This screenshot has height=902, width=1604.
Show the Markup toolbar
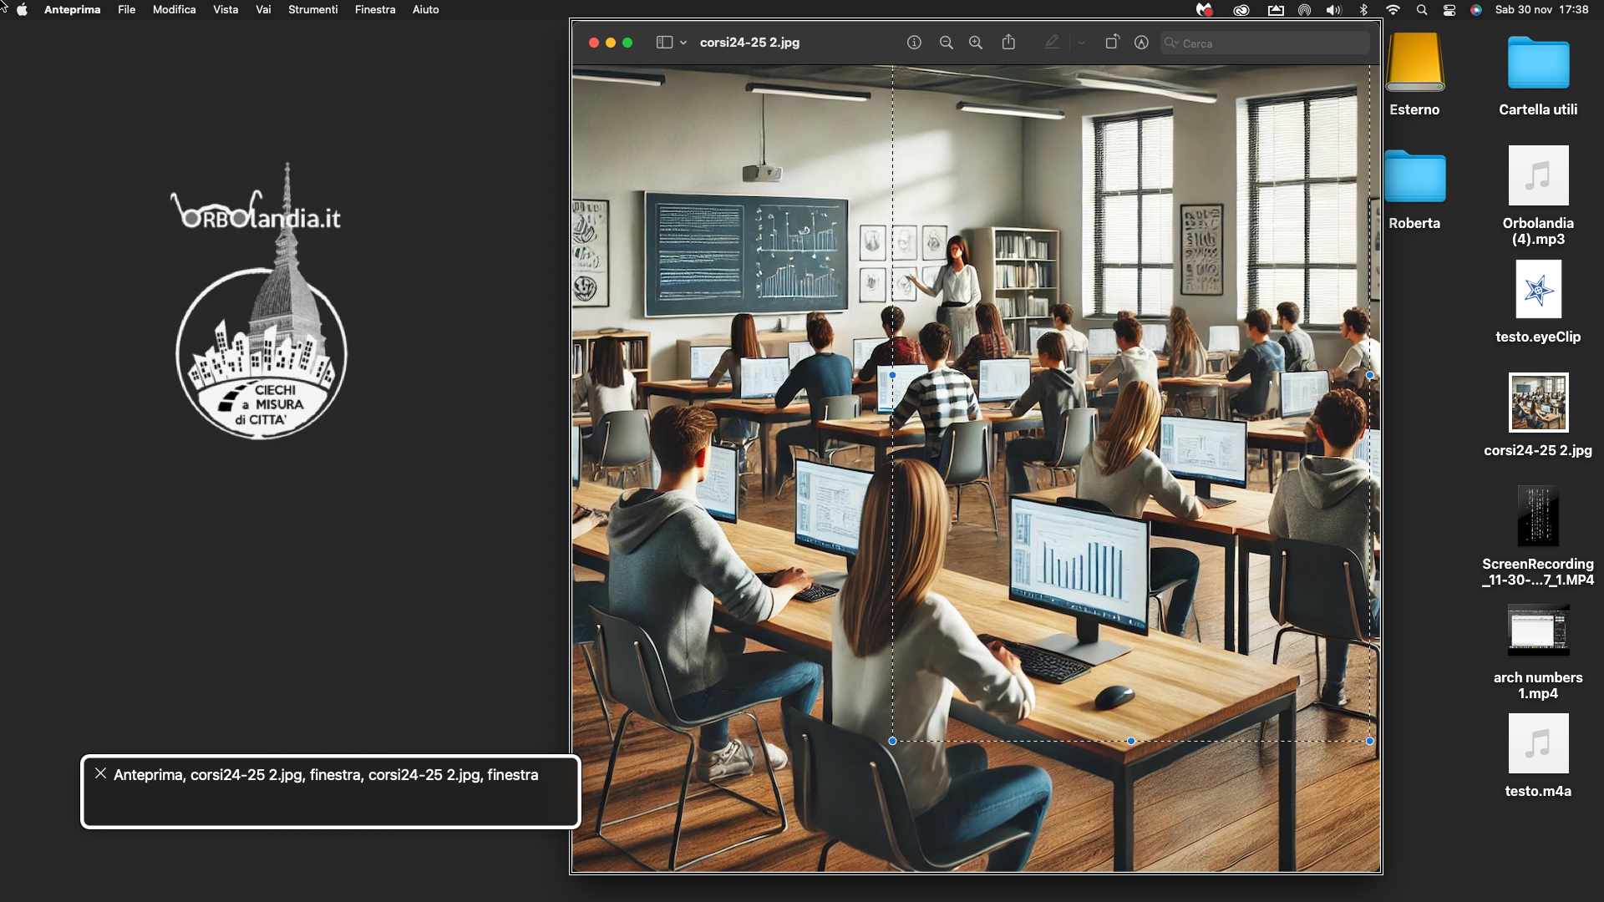(1141, 43)
